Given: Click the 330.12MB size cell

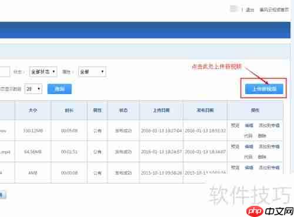Looking at the screenshot, I should [x=33, y=131].
